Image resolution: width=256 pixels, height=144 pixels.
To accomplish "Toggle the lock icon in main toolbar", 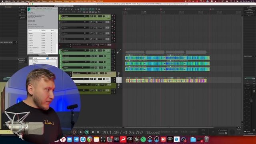I will click(x=99, y=9).
